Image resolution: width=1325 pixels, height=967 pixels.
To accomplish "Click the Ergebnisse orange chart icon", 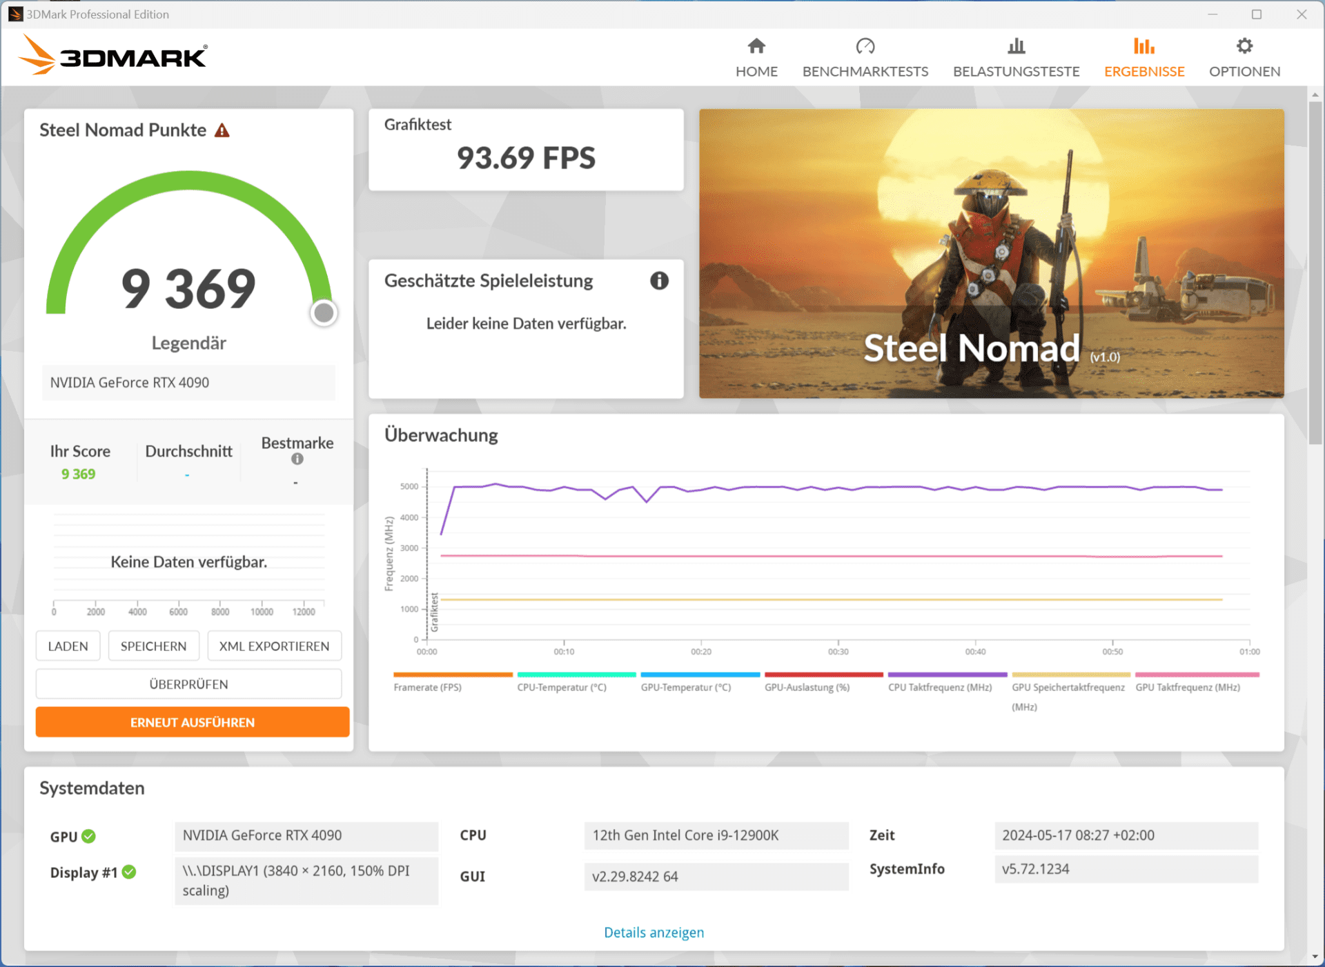I will click(x=1144, y=46).
